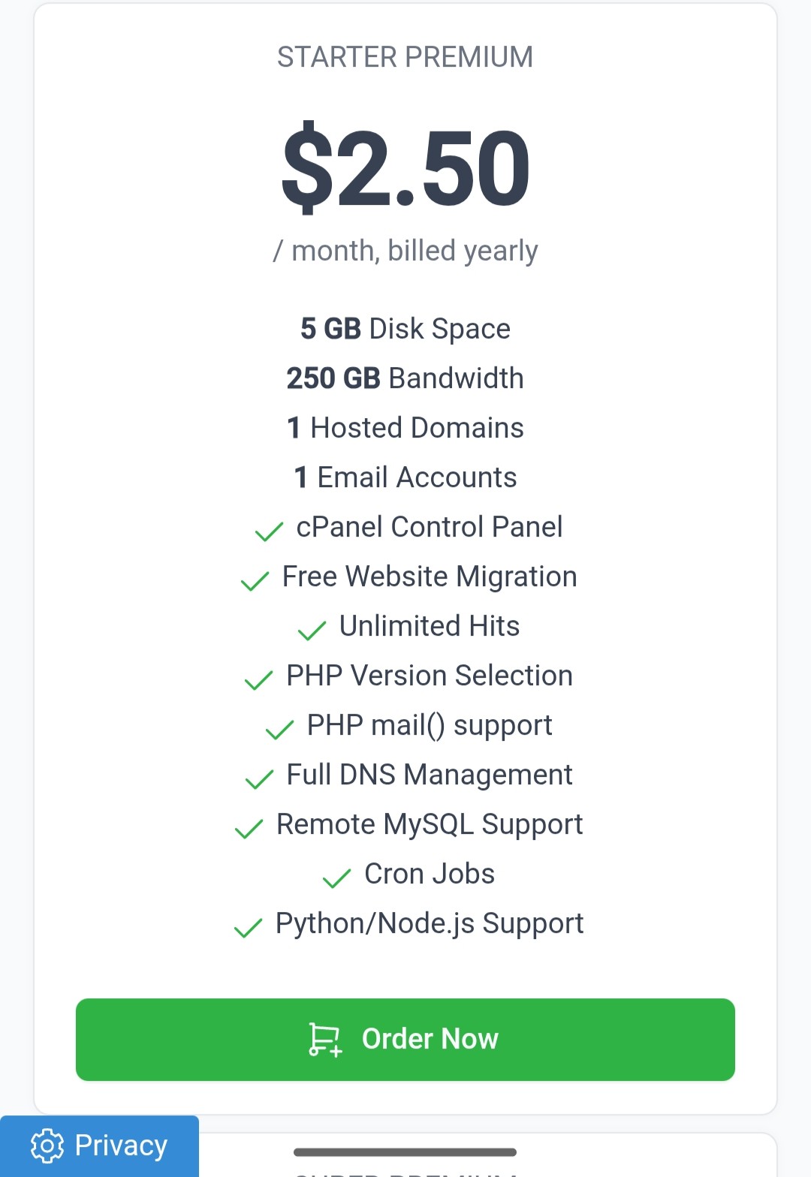Click the checkmark beside cPanel Control Panel

pyautogui.click(x=269, y=531)
